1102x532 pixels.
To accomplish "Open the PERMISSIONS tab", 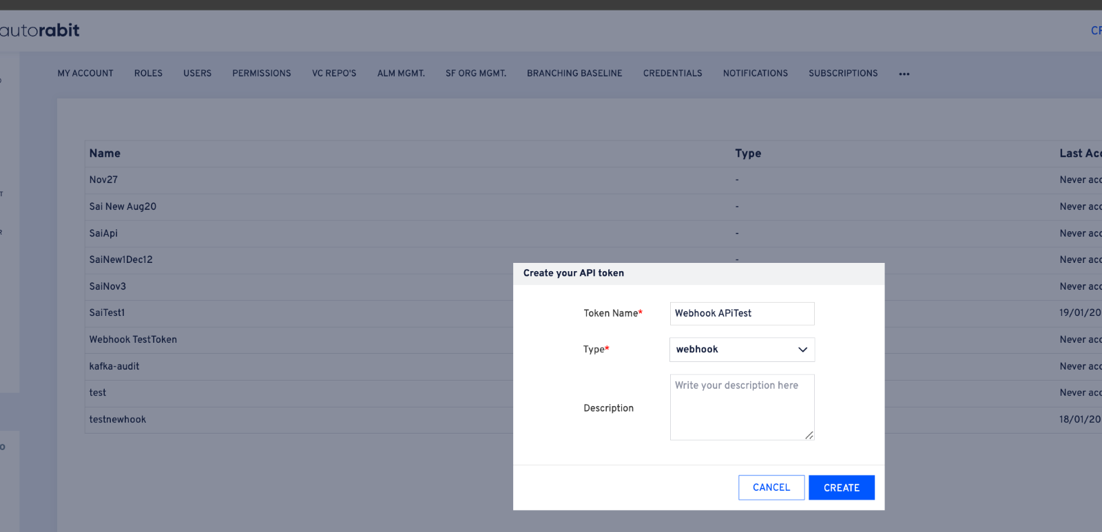I will click(262, 74).
